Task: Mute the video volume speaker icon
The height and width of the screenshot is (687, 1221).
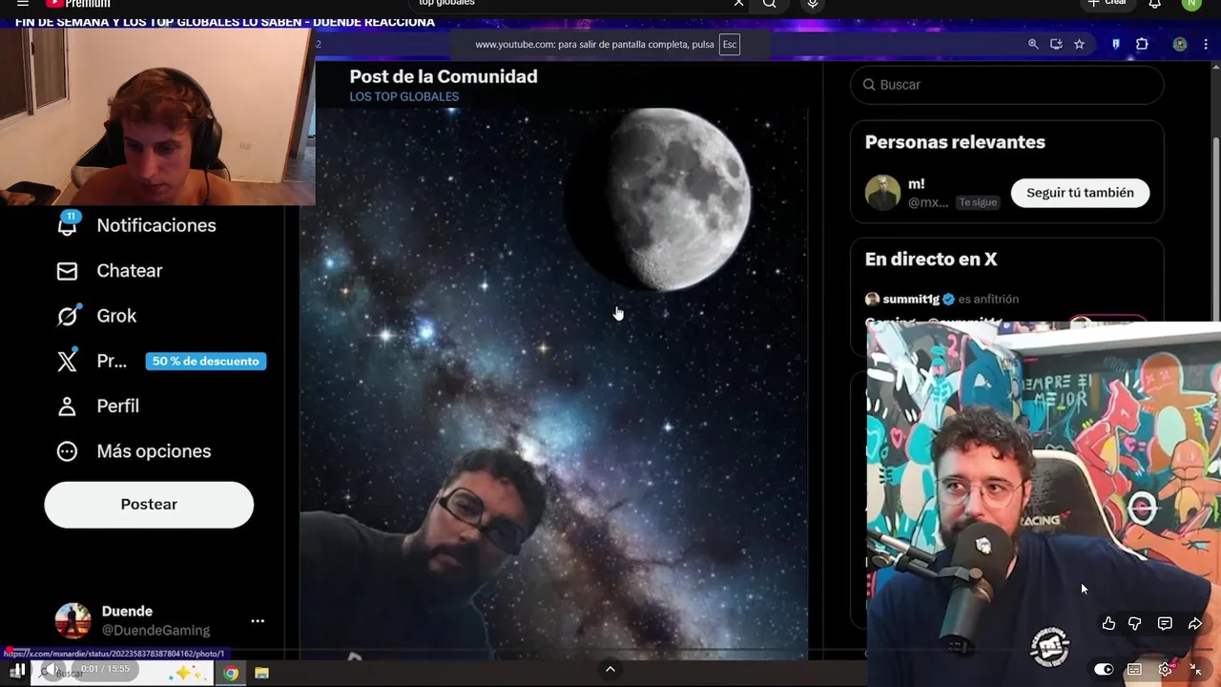Action: pos(53,670)
